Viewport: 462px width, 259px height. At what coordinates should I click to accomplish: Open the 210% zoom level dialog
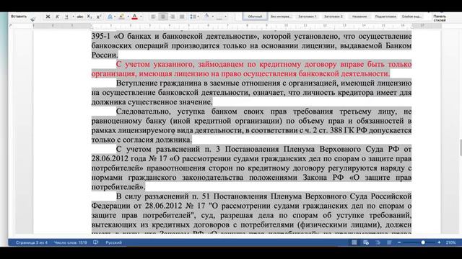click(x=450, y=242)
